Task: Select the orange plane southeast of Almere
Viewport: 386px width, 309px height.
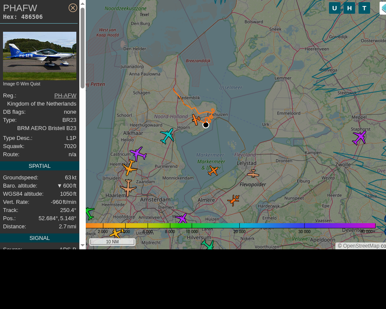Action: pos(233,200)
